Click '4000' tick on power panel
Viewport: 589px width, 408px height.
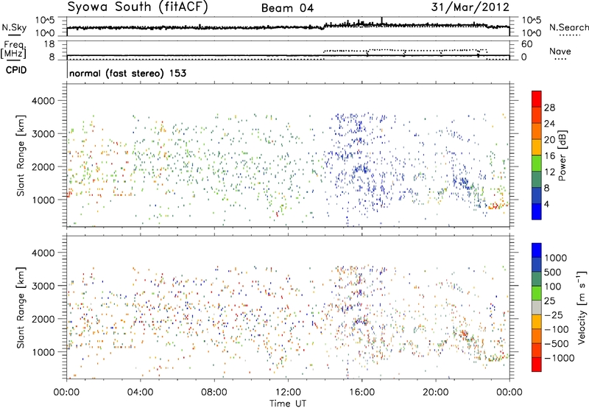tap(43, 101)
